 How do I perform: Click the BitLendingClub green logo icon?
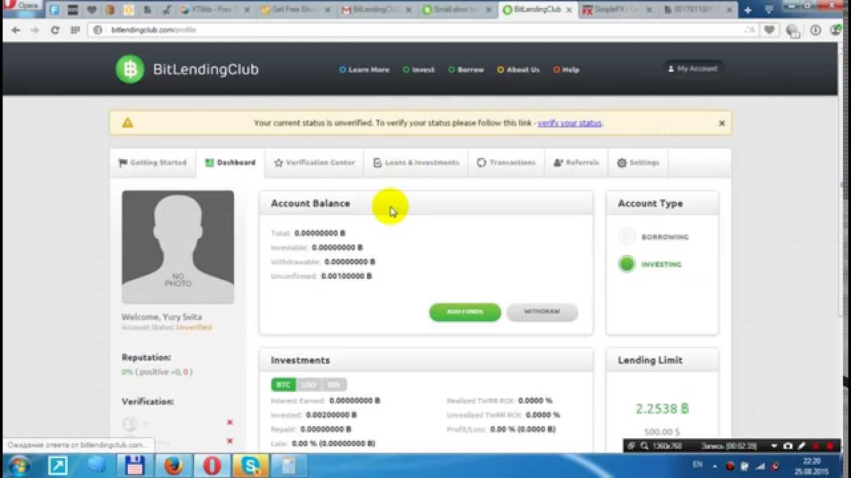(x=130, y=69)
